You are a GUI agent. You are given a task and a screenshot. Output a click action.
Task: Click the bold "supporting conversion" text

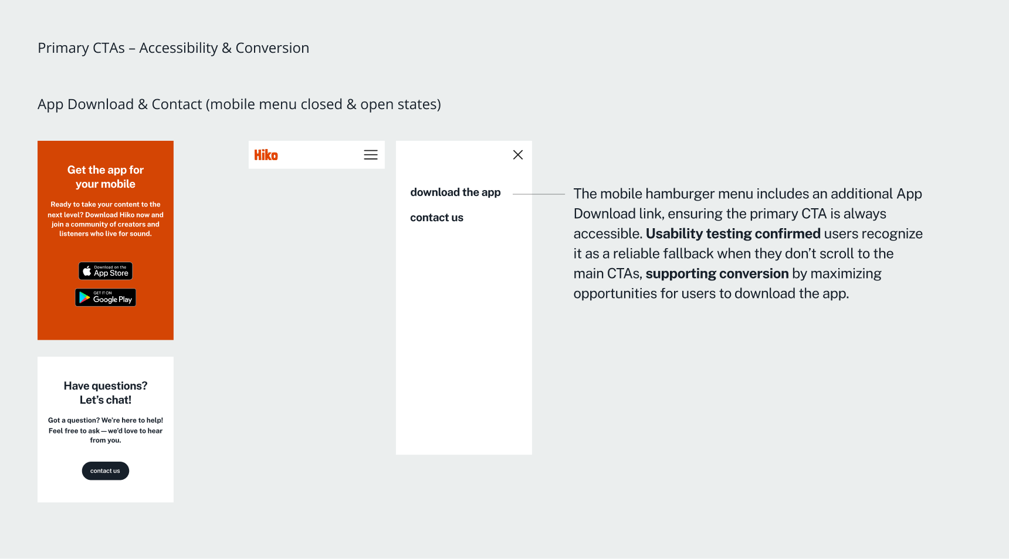point(717,274)
